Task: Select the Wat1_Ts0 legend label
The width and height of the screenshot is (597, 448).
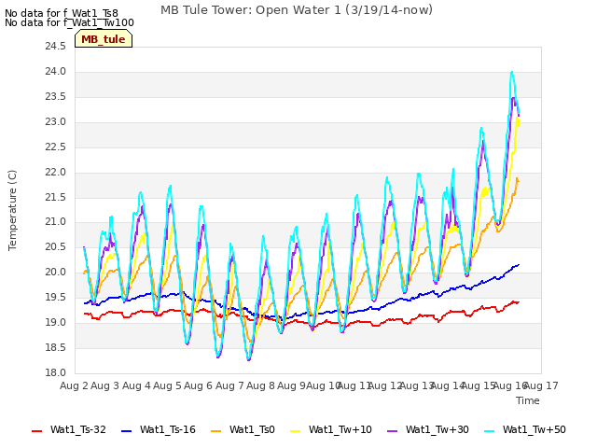Action: (252, 429)
